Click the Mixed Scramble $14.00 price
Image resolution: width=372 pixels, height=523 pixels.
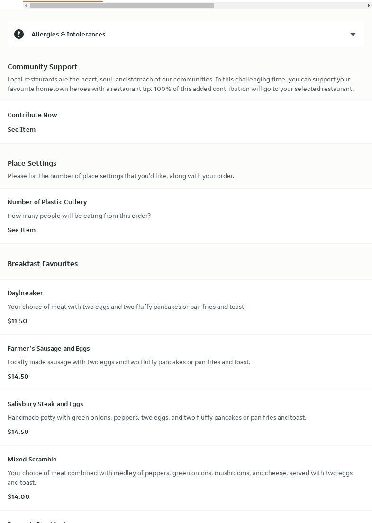tap(18, 496)
